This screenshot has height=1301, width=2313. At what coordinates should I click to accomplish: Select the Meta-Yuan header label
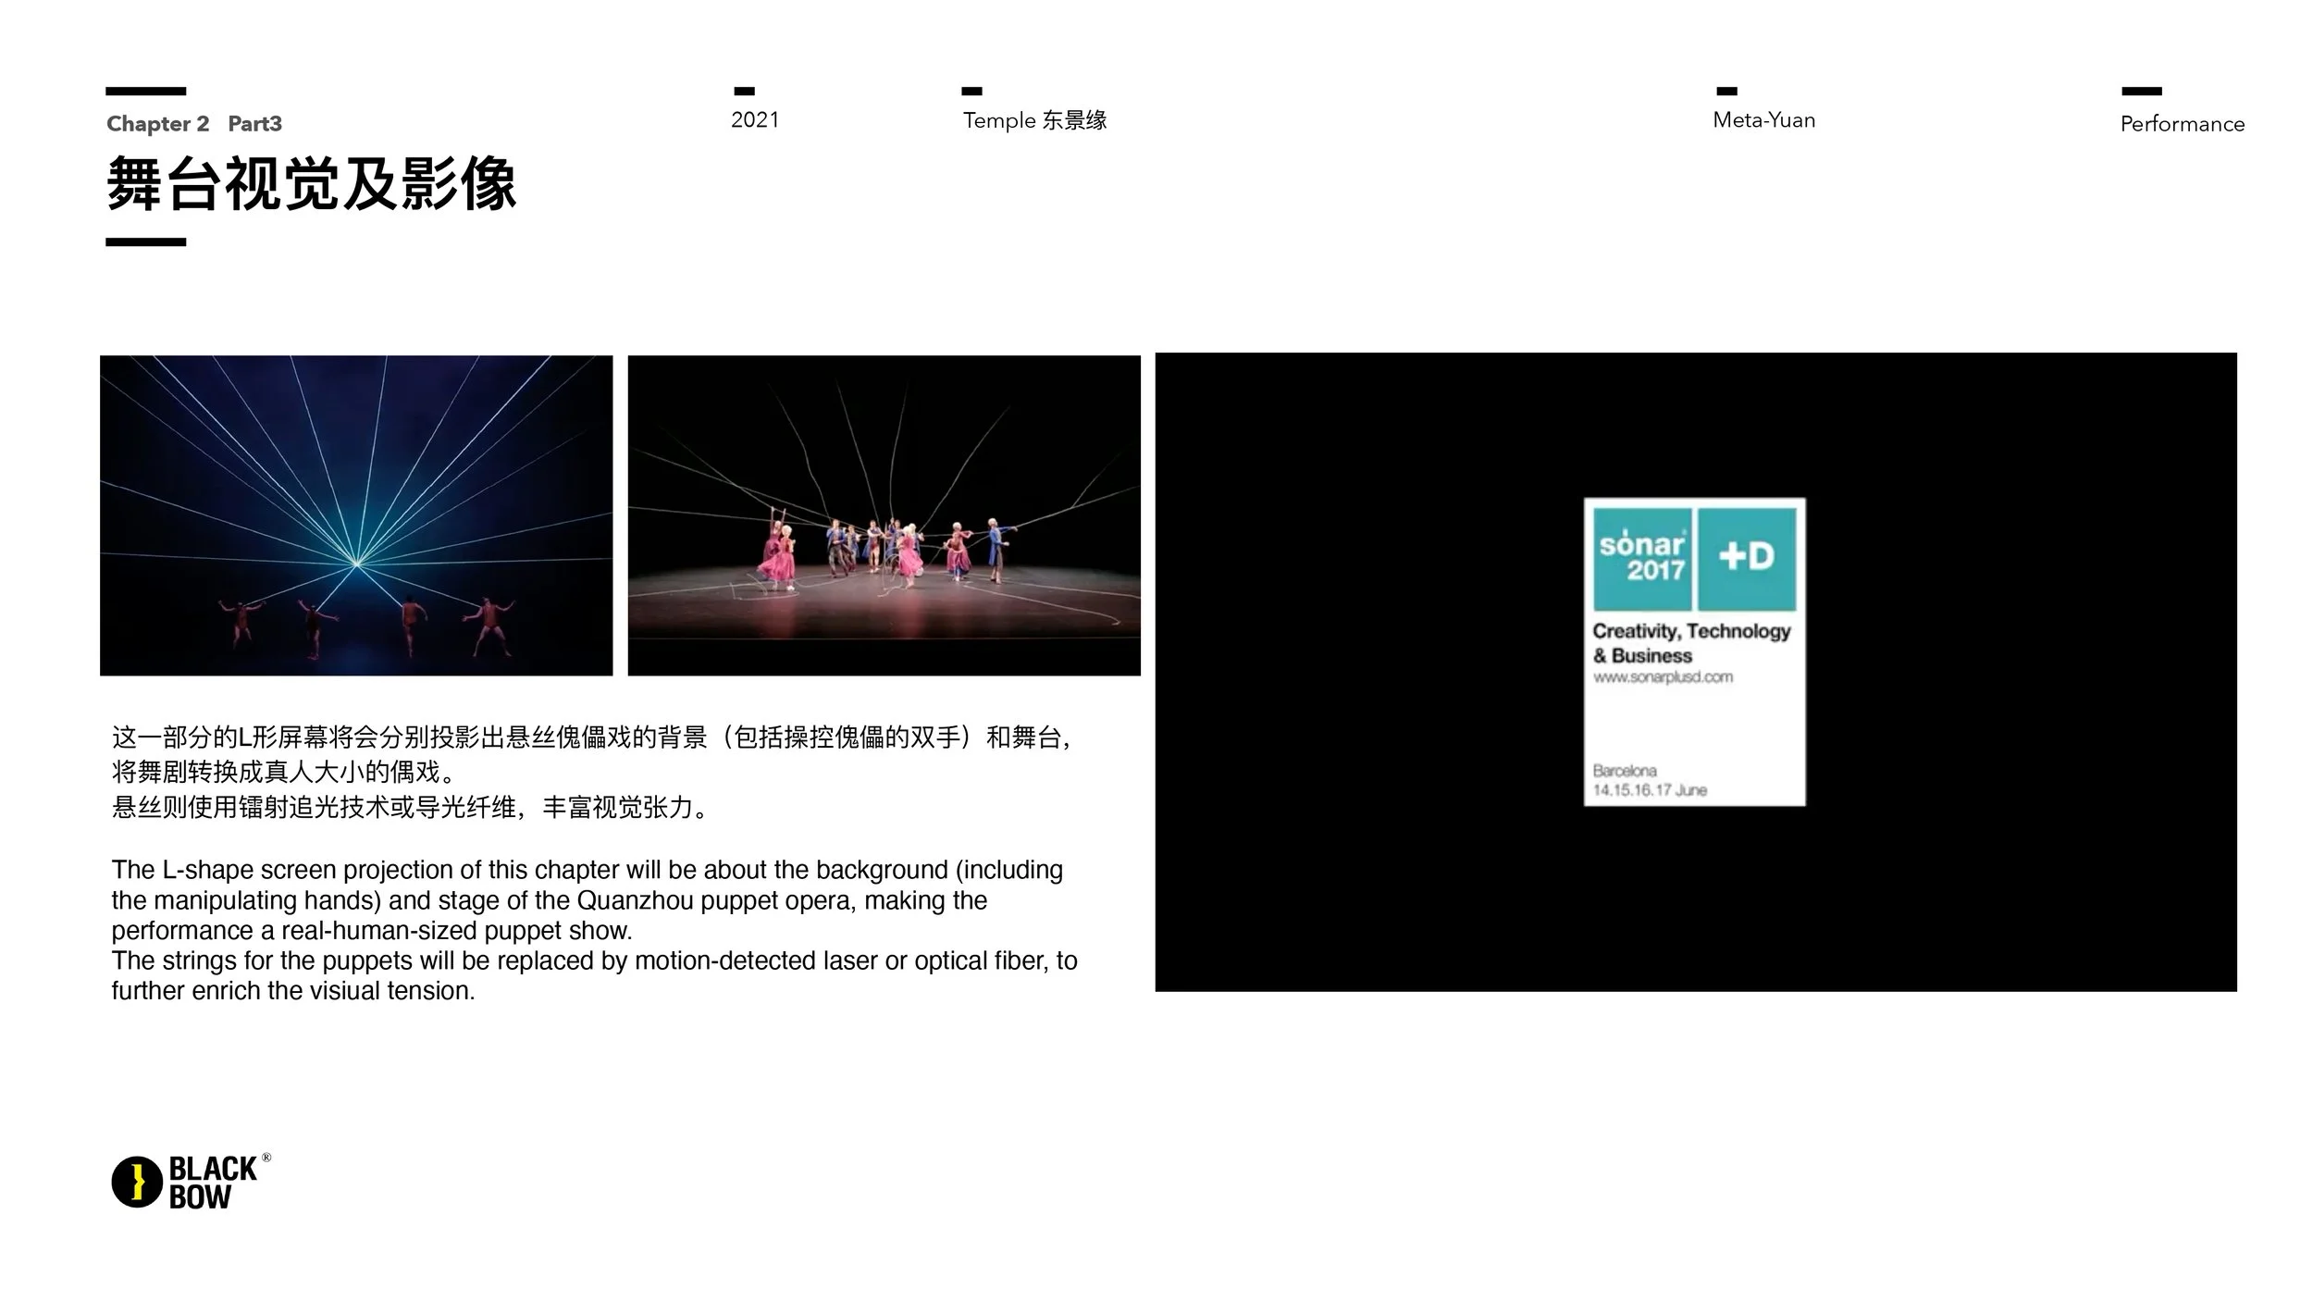coord(1763,120)
